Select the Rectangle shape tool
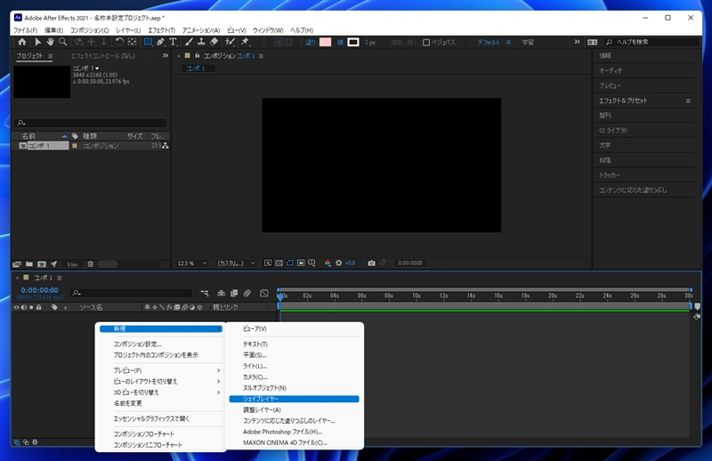Image resolution: width=712 pixels, height=461 pixels. (148, 42)
